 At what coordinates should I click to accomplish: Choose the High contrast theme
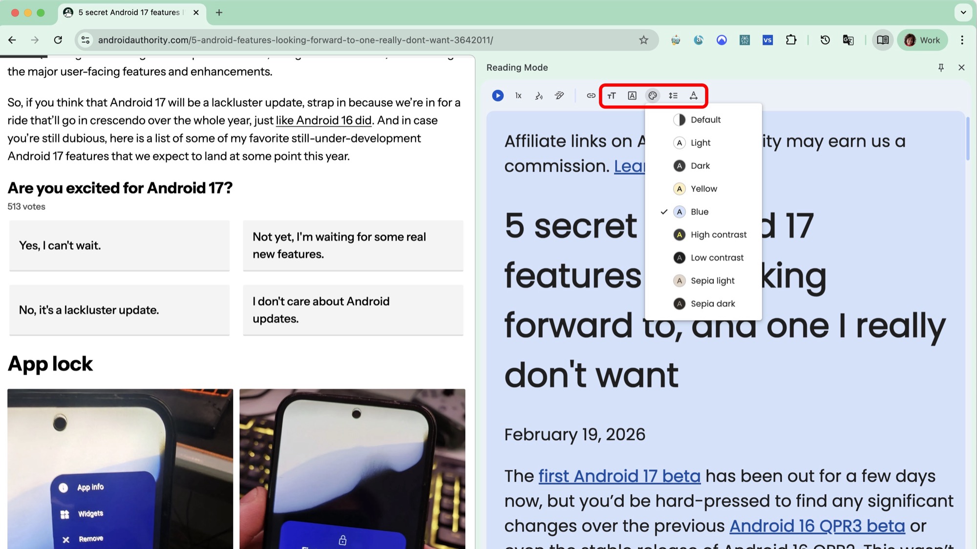[x=718, y=234]
